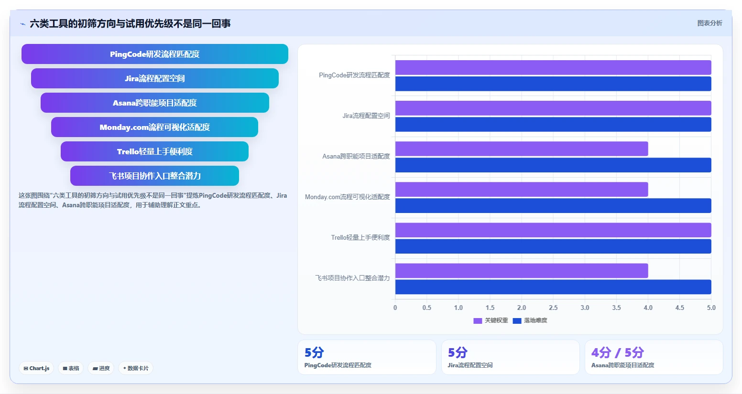Click the 进度 tag chip
742x394 pixels.
pyautogui.click(x=101, y=368)
